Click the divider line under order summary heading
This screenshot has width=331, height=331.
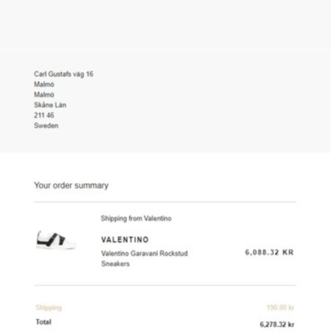click(165, 202)
